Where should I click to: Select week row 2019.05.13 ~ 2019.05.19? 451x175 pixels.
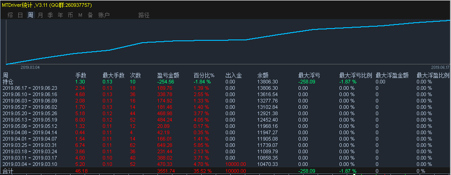click(226, 120)
